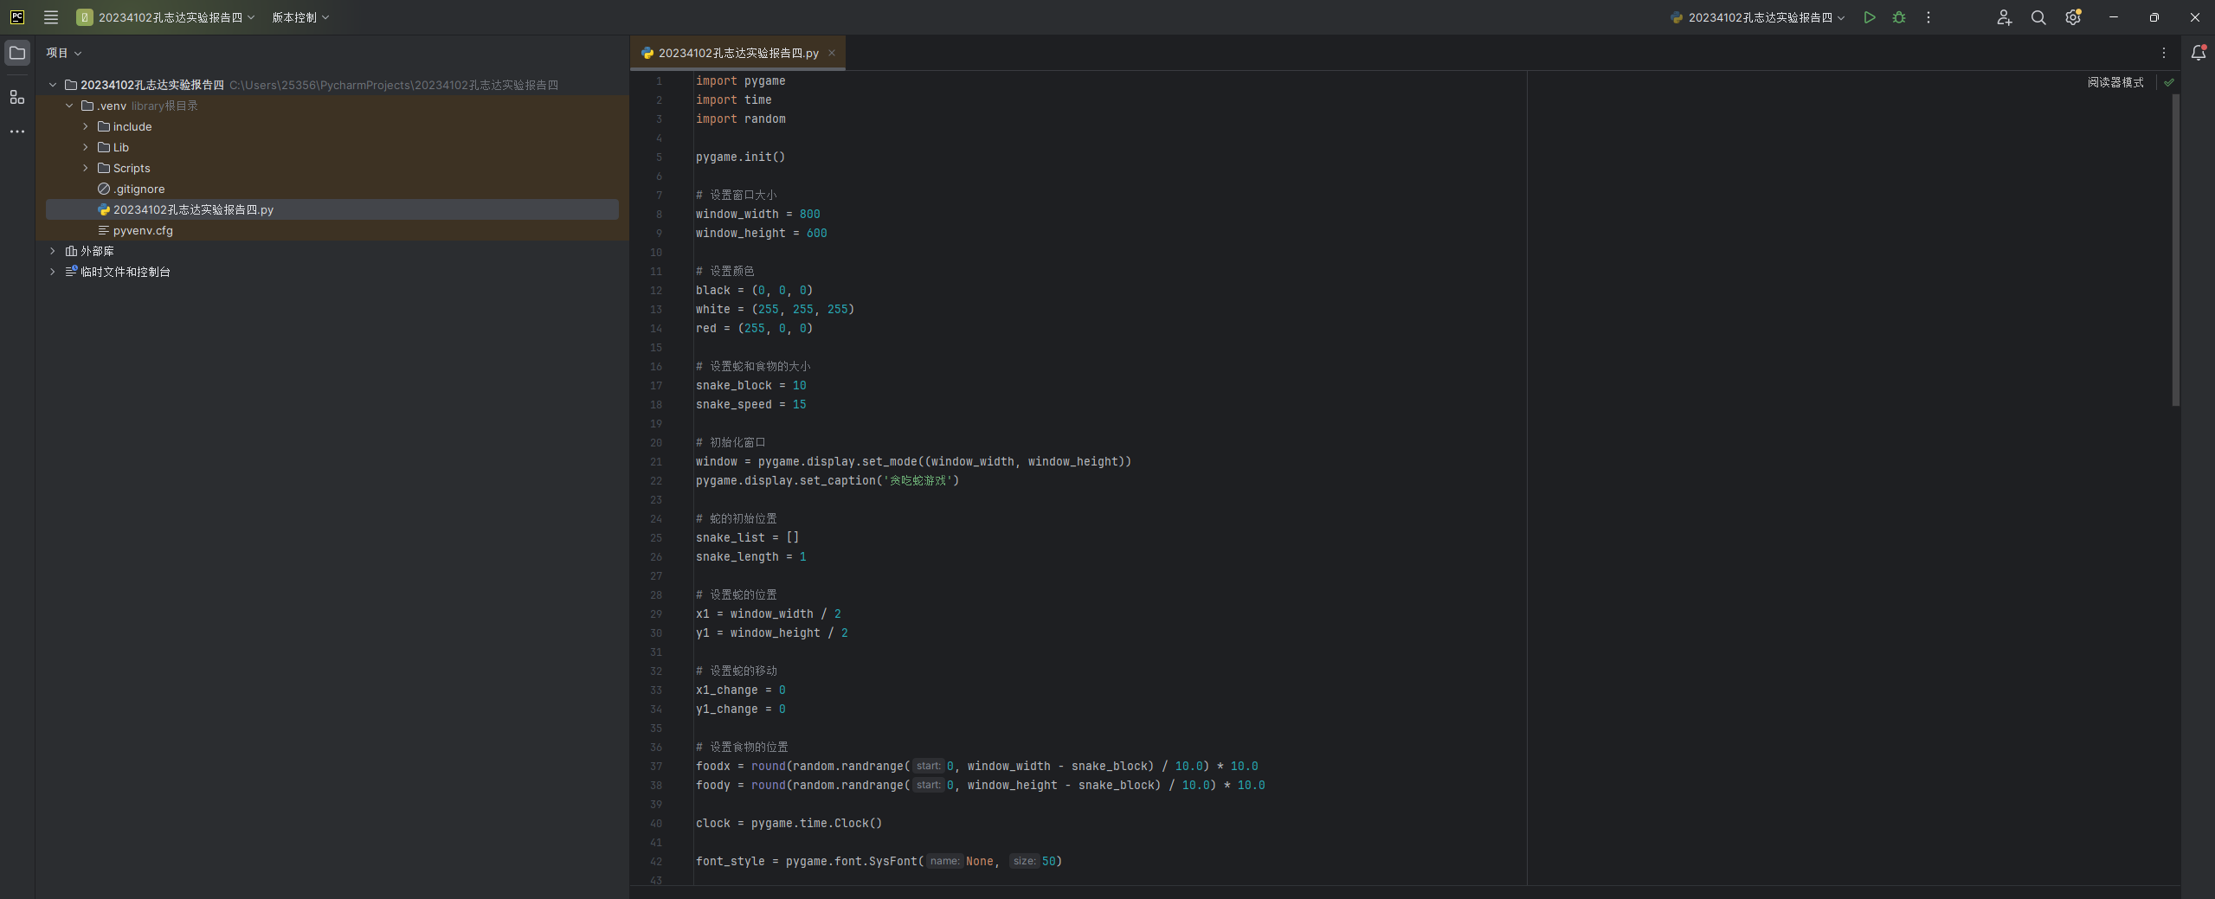2215x899 pixels.
Task: Open the Notifications bell
Action: 2197,53
